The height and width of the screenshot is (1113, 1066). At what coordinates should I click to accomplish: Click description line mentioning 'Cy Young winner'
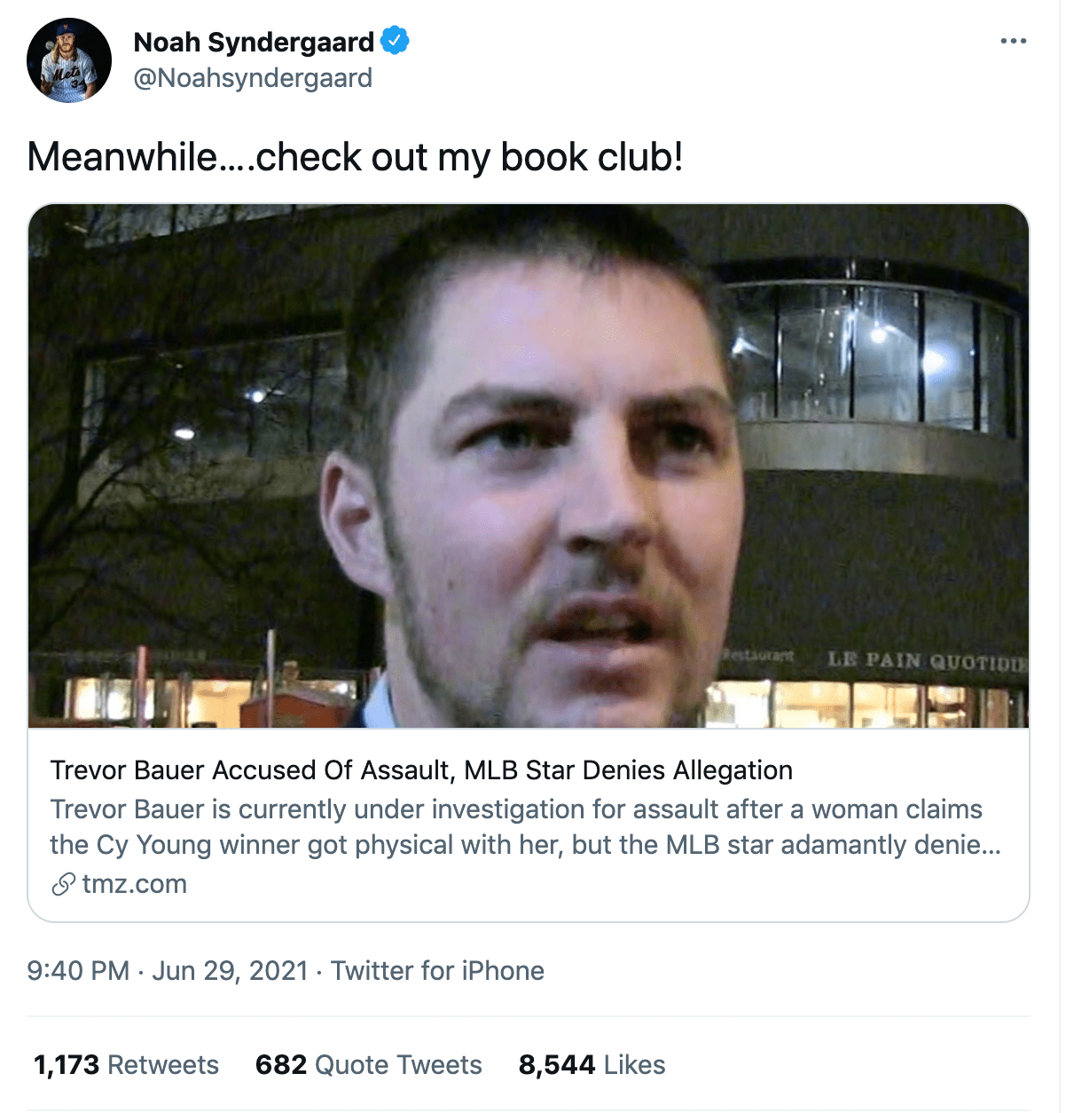525,845
